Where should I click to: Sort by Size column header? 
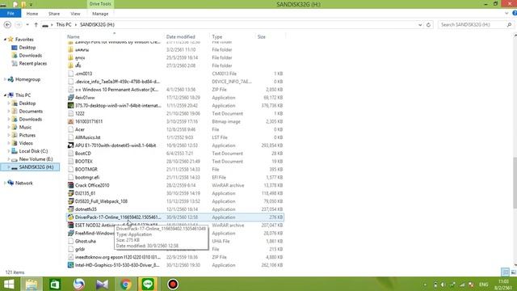tap(262, 36)
